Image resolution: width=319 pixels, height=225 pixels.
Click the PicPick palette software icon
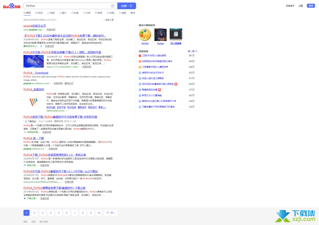click(145, 35)
